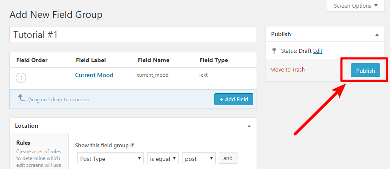Click the + Add Field button
The width and height of the screenshot is (390, 169).
click(x=234, y=99)
